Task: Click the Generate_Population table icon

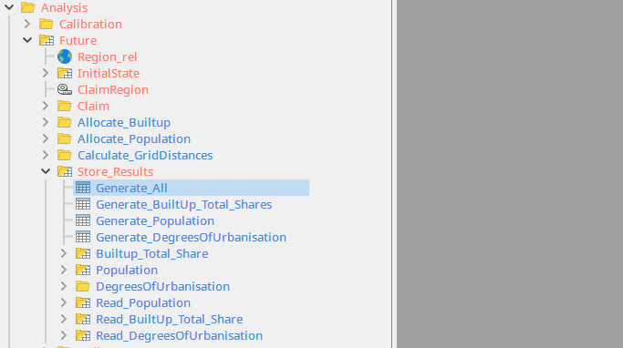Action: coord(83,220)
